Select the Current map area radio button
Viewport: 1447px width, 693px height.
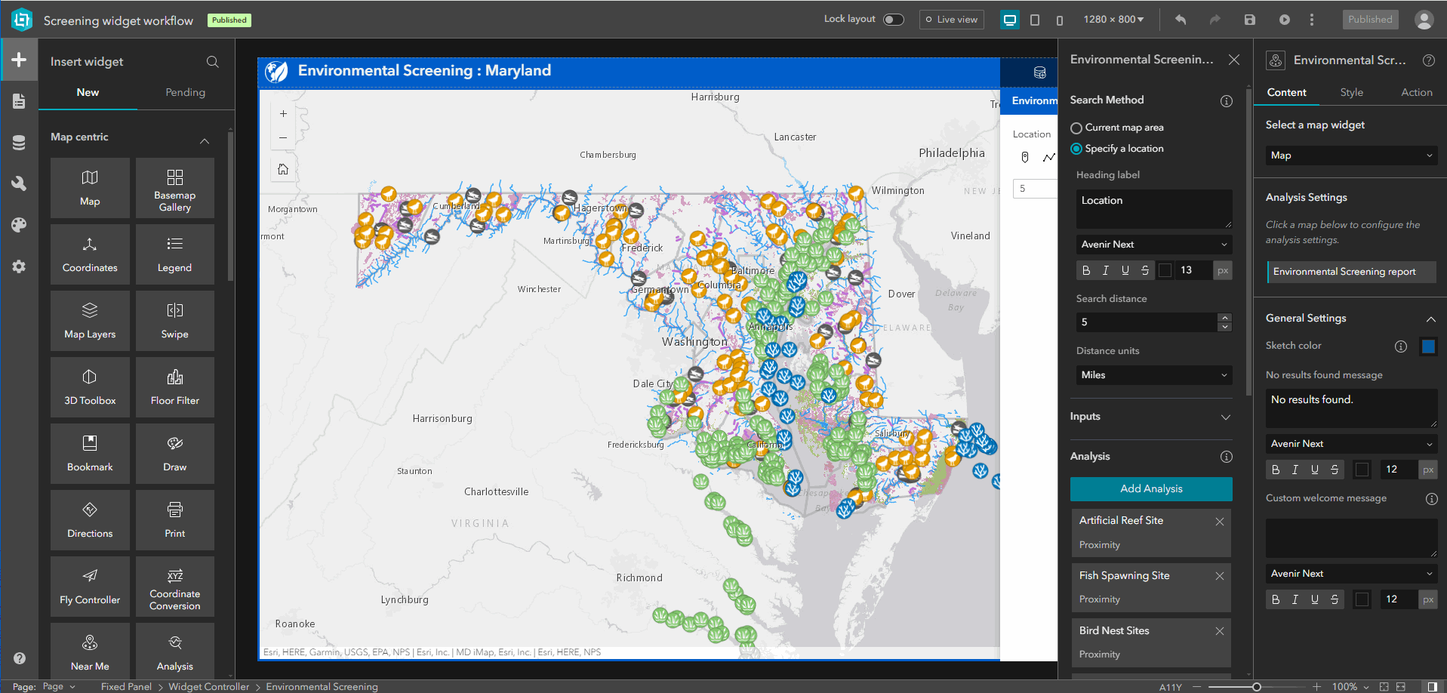click(x=1076, y=128)
